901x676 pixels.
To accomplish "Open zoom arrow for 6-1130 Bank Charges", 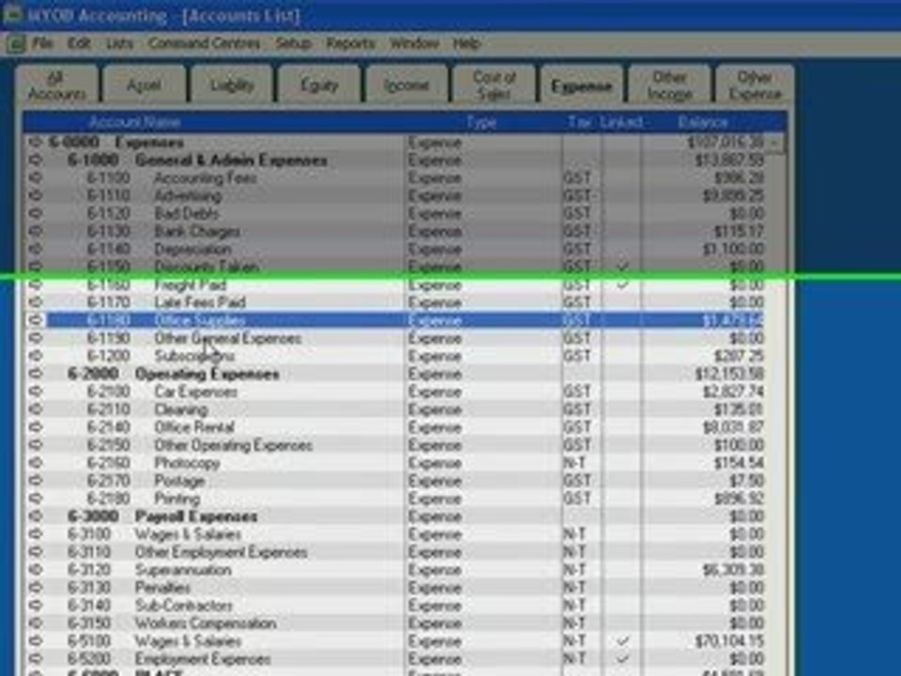I will point(36,231).
